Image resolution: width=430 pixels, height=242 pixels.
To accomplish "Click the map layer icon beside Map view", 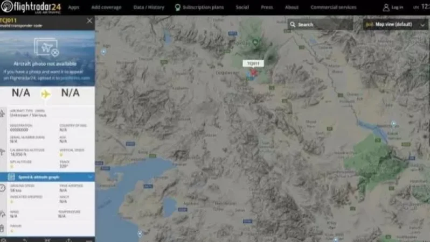I will tap(369, 24).
